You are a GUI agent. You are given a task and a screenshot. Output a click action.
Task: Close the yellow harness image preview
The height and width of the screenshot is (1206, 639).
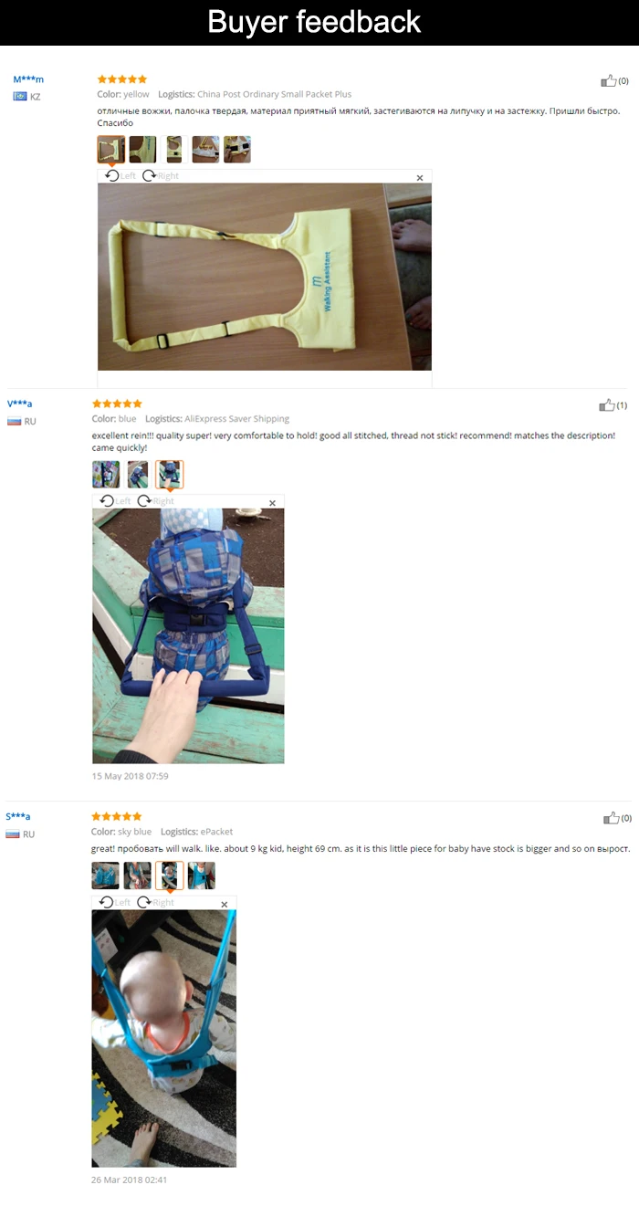coord(420,178)
